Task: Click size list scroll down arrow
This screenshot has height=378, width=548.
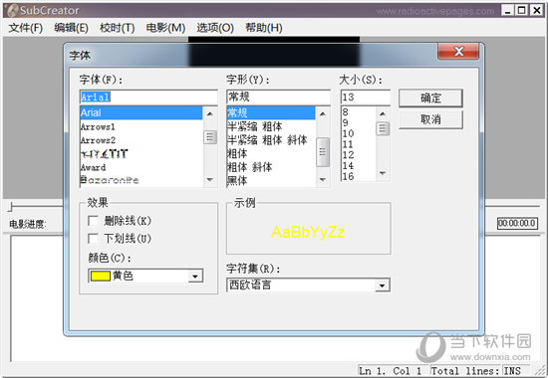Action: point(383,173)
